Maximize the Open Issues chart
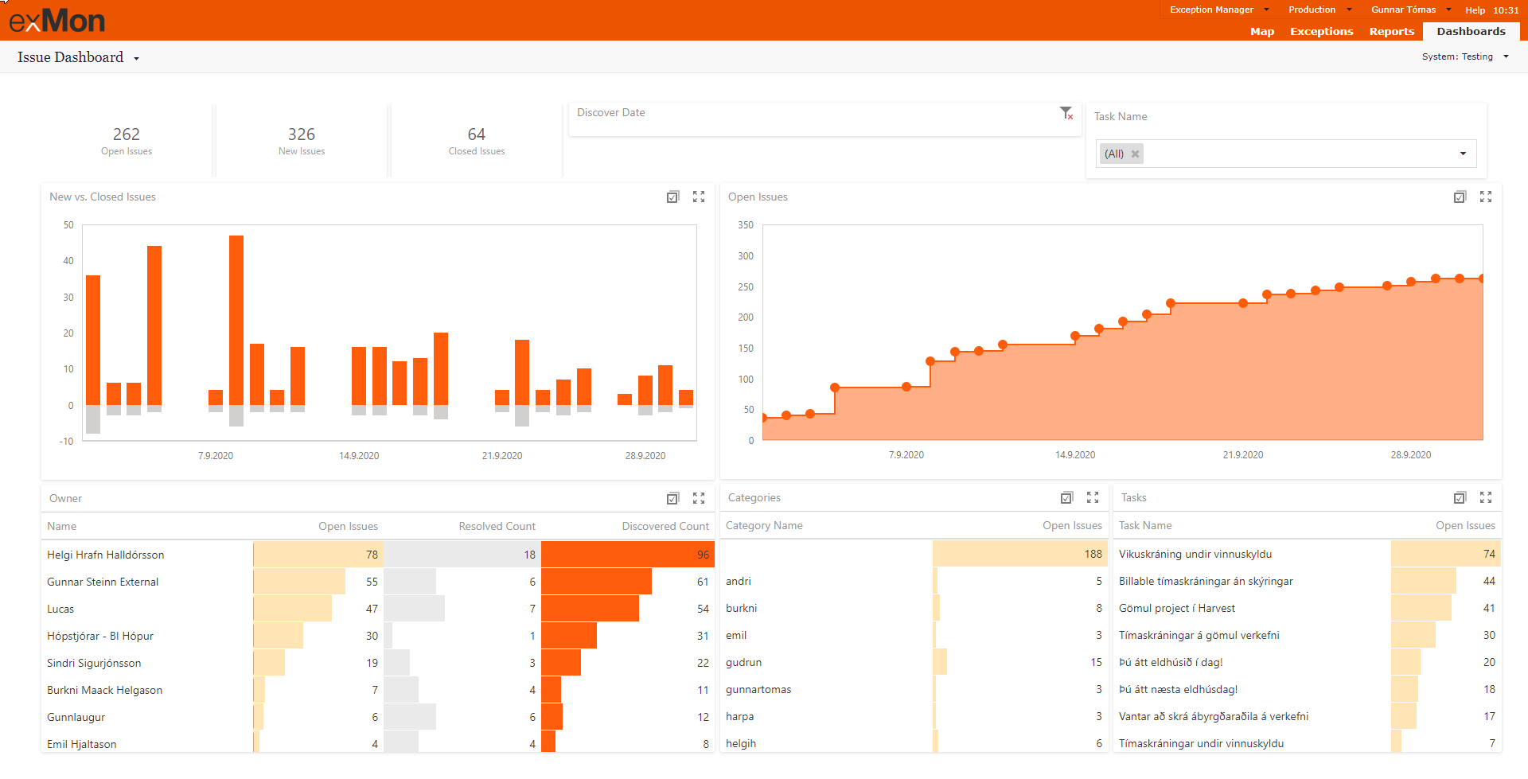 (x=1485, y=197)
